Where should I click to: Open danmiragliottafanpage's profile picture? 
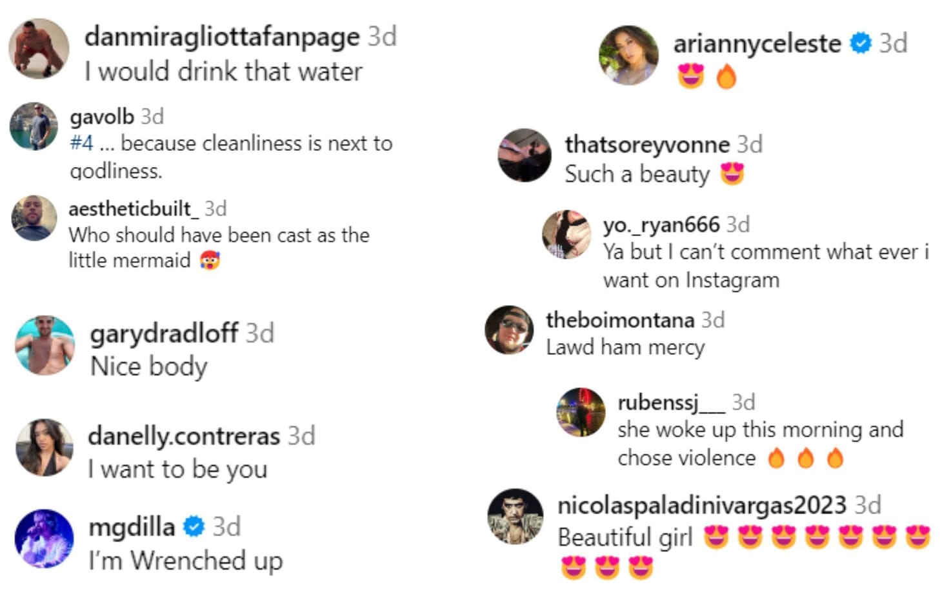coord(39,49)
